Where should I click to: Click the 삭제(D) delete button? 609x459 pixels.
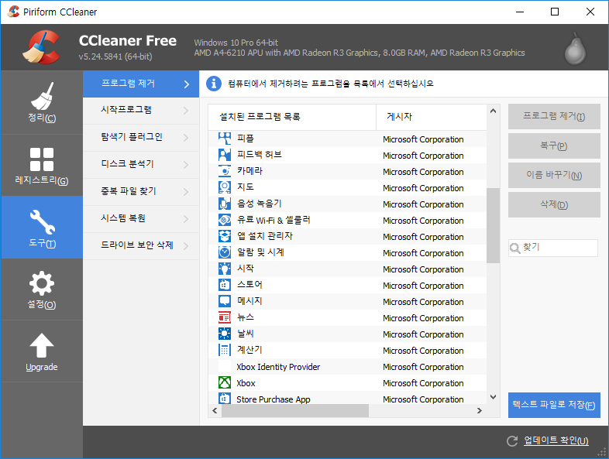[x=554, y=204]
